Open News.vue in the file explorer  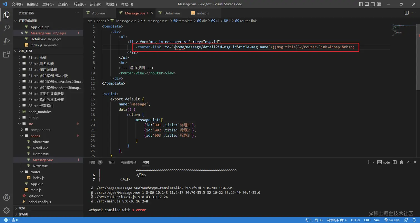[40, 166]
